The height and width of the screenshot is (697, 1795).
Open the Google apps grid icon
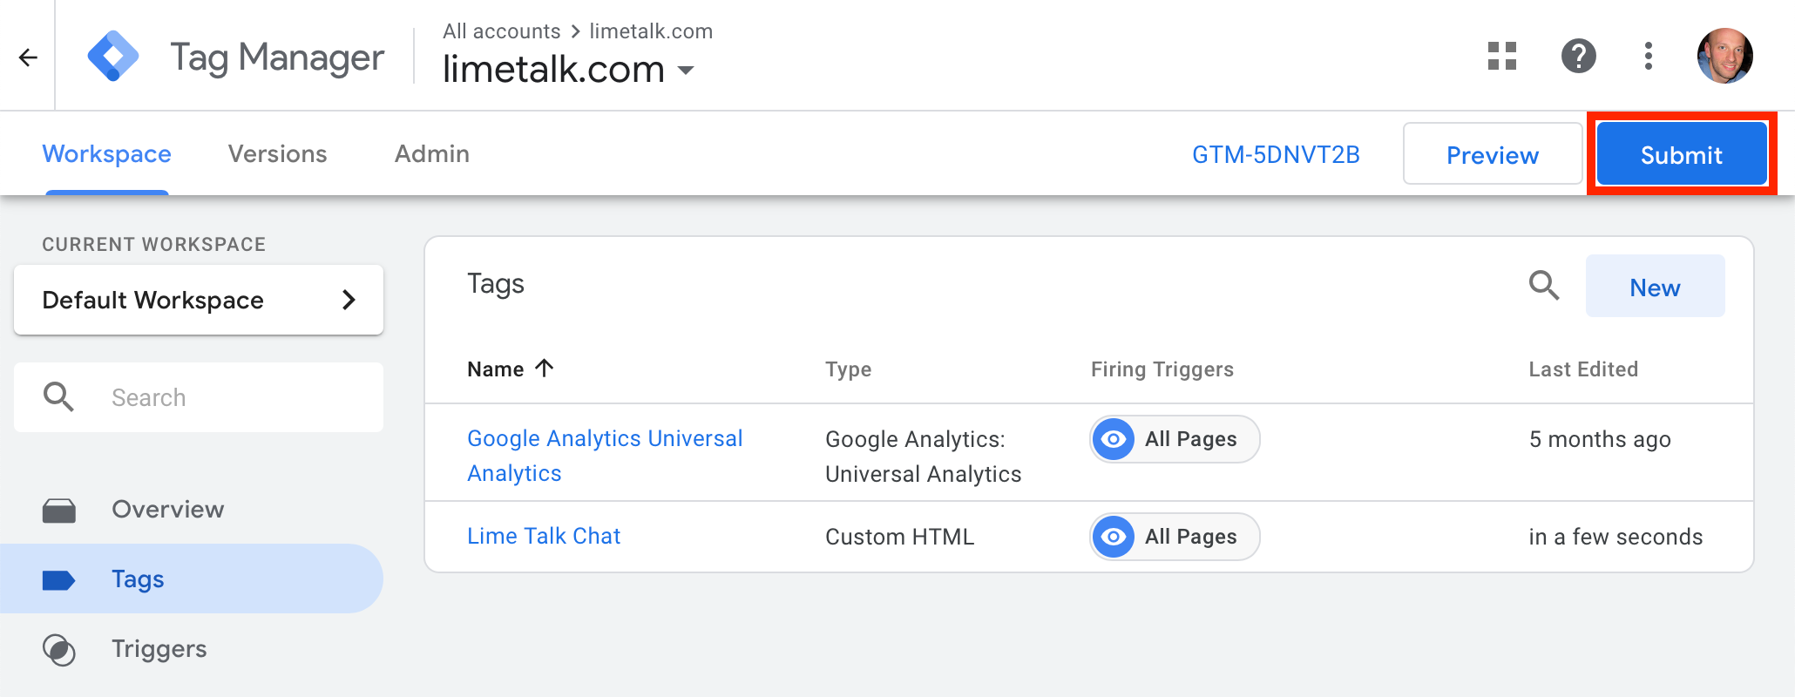(1502, 56)
